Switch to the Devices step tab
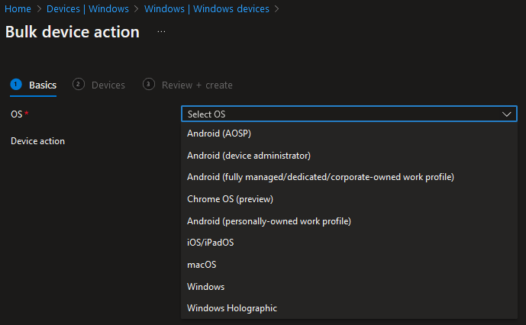 pos(98,85)
